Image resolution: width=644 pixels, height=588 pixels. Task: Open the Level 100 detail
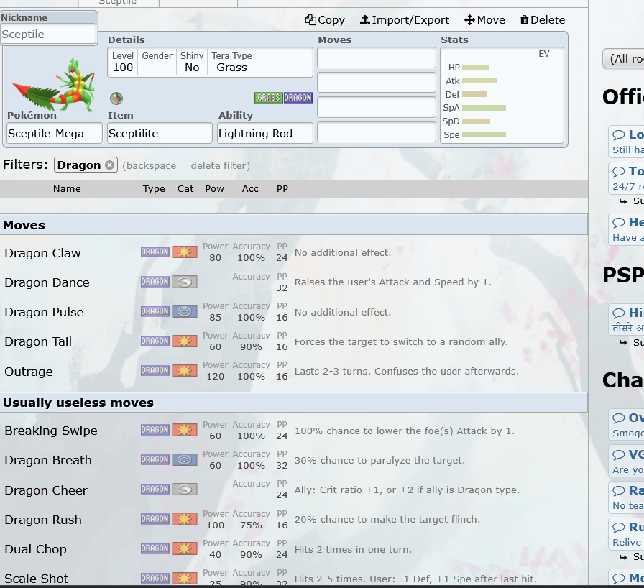123,62
